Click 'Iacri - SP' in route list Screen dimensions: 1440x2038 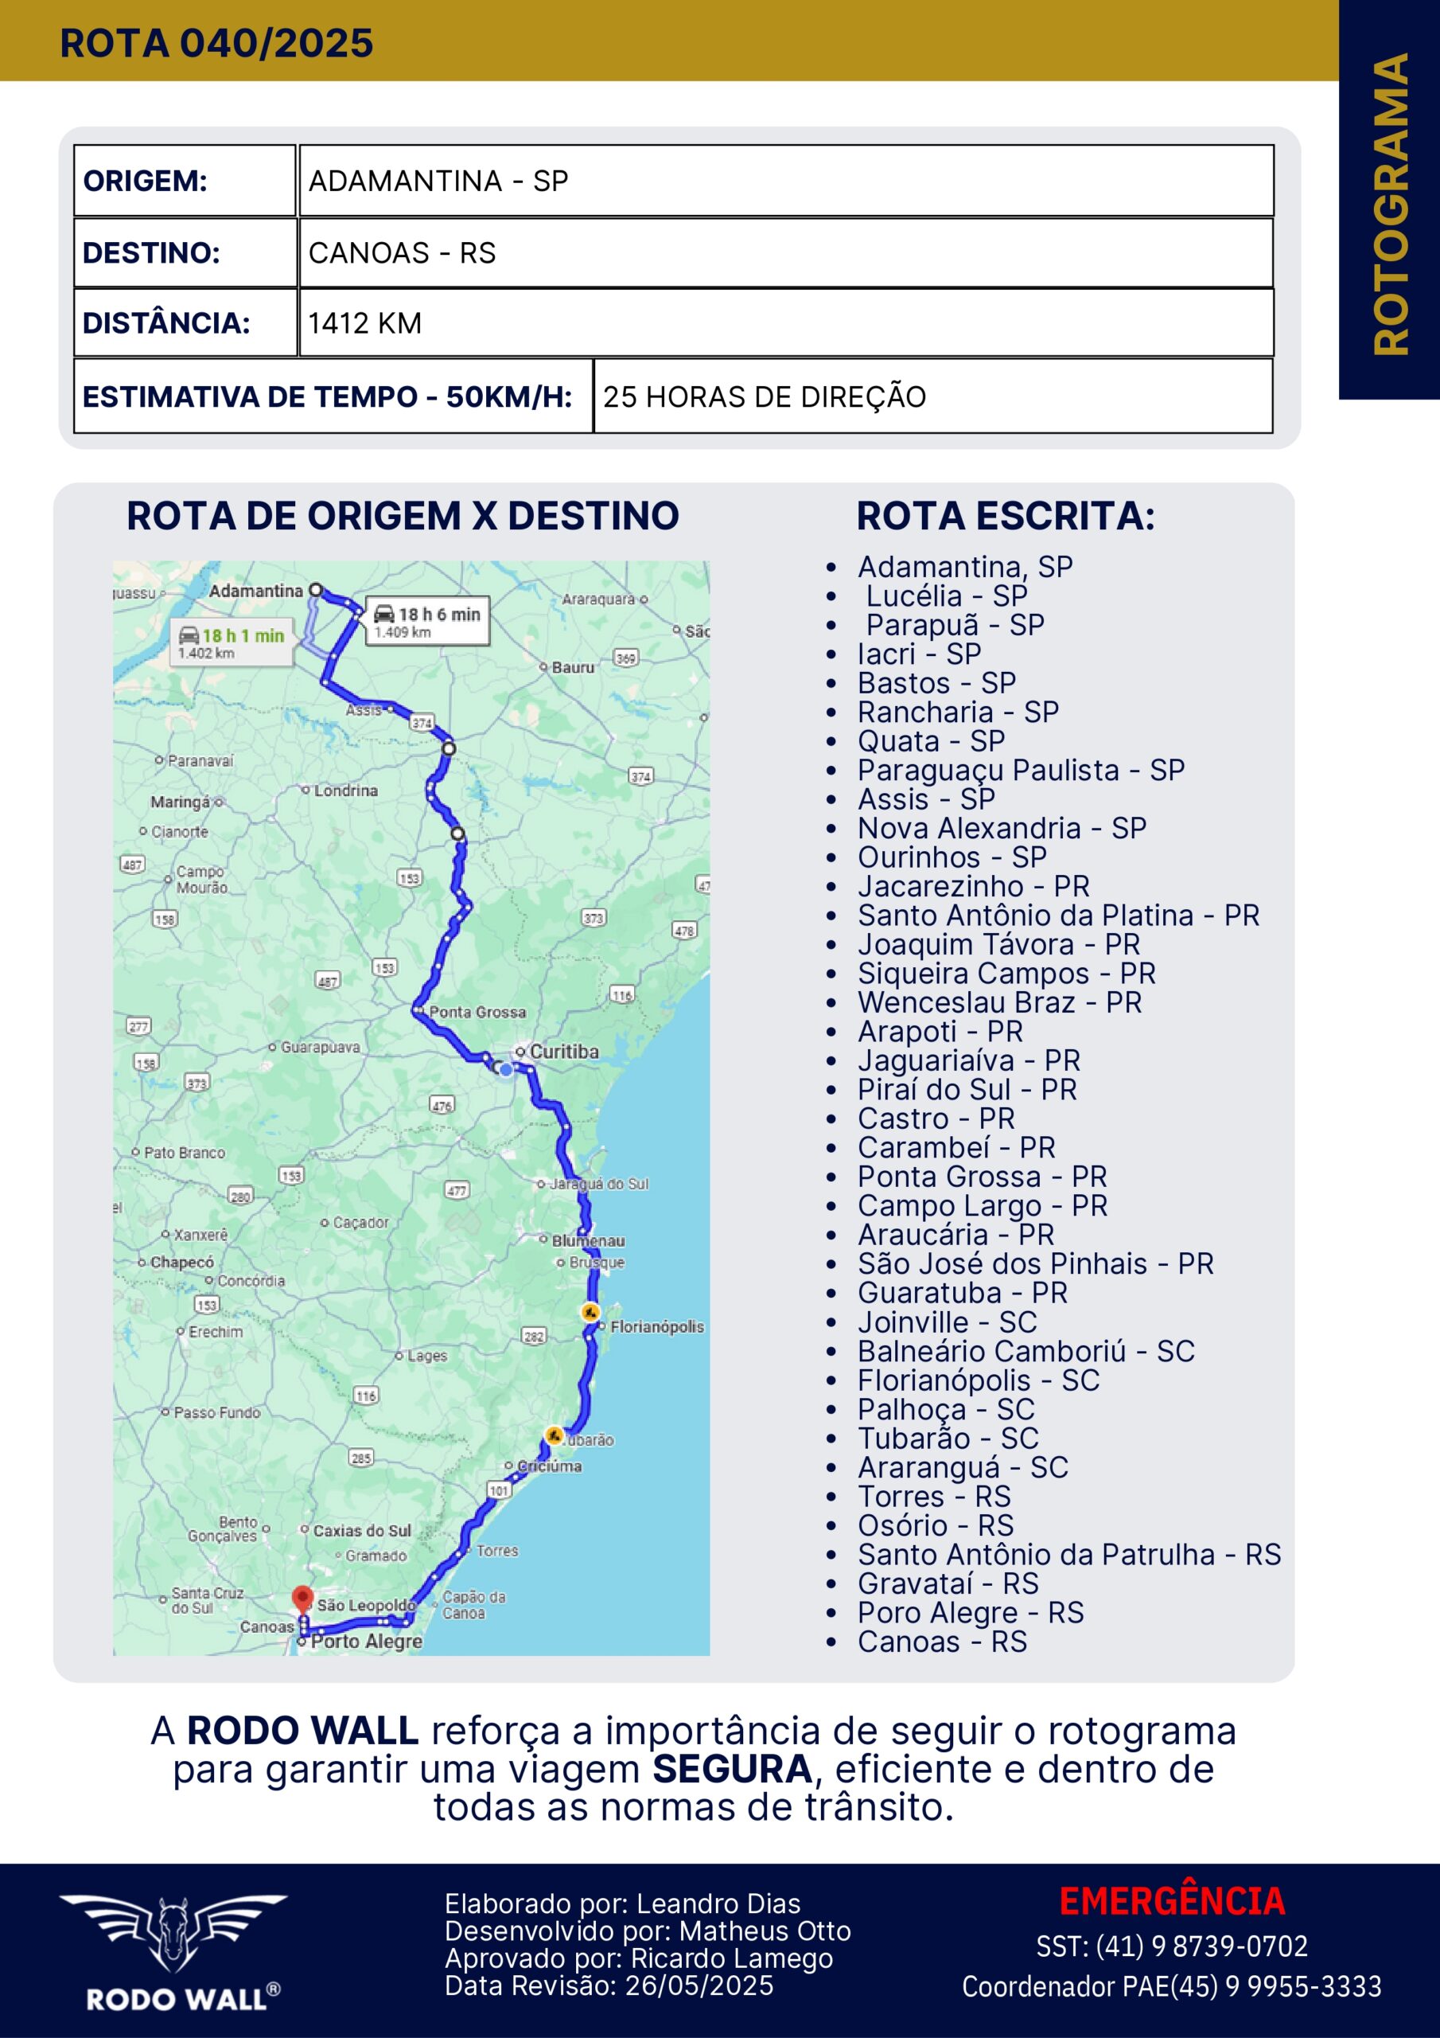[x=919, y=654]
